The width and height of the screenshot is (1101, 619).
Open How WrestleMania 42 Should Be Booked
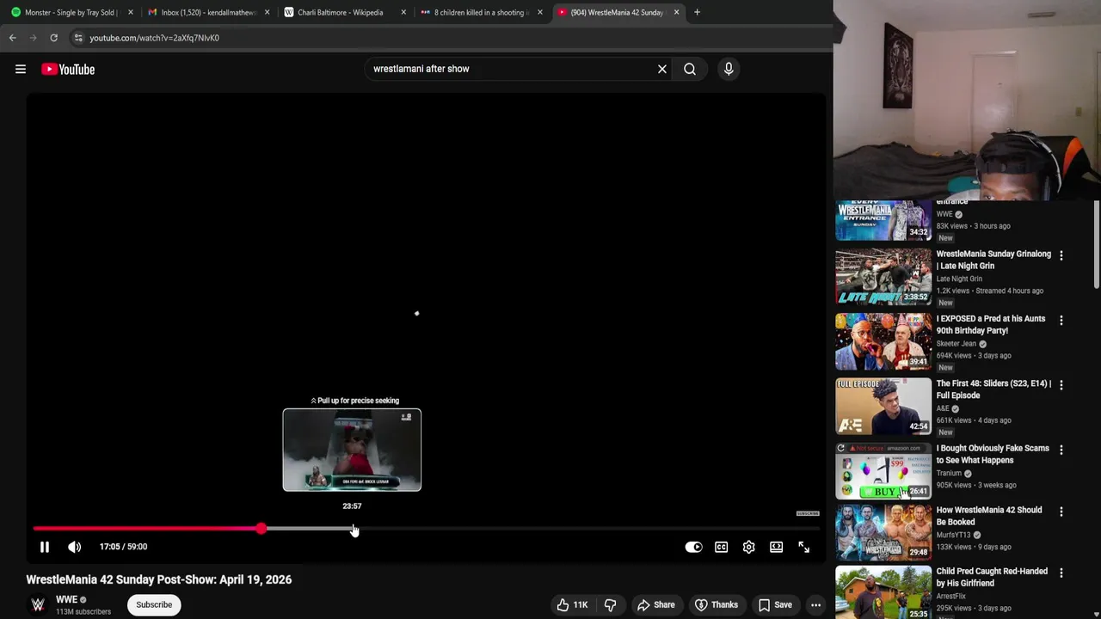tap(989, 516)
